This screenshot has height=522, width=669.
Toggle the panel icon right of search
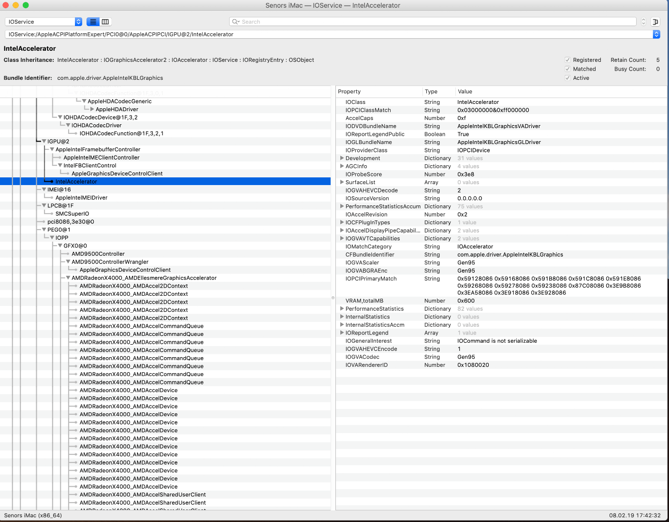[655, 22]
